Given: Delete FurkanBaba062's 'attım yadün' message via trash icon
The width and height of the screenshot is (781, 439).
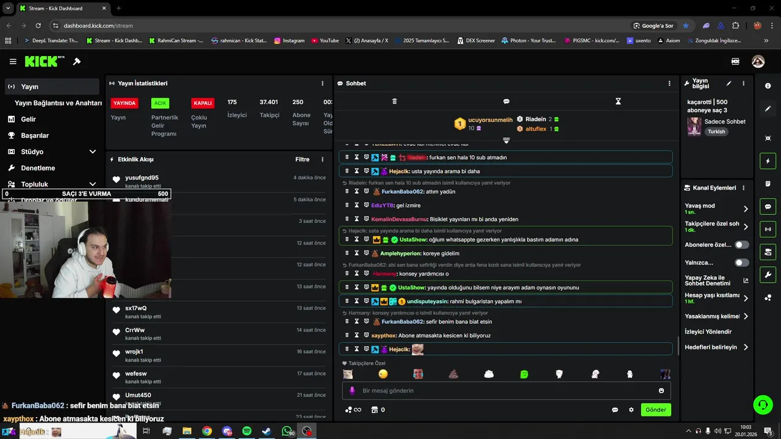Looking at the screenshot, I should coord(347,191).
